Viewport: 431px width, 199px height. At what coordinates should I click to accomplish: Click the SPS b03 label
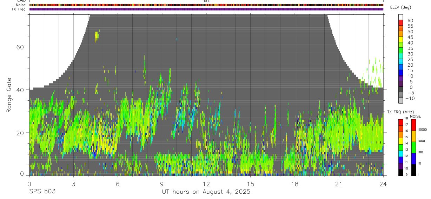[42, 192]
